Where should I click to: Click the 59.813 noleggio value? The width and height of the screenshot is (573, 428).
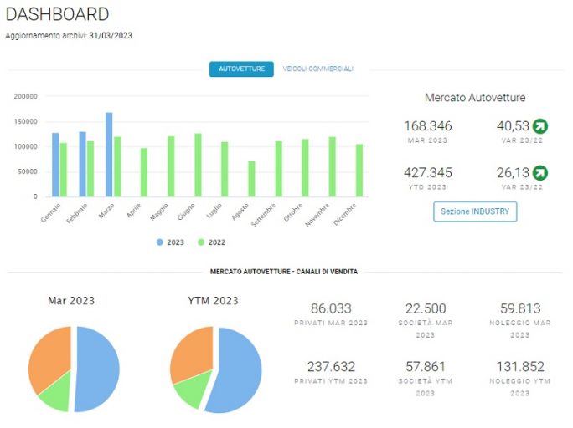[x=520, y=308]
